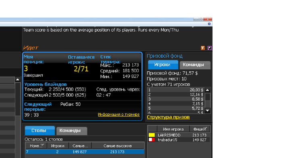
Task: Click the prize list scrollbar thumb
Action: tap(207, 97)
